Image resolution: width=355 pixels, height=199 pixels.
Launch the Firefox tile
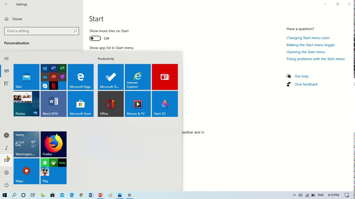tap(54, 144)
